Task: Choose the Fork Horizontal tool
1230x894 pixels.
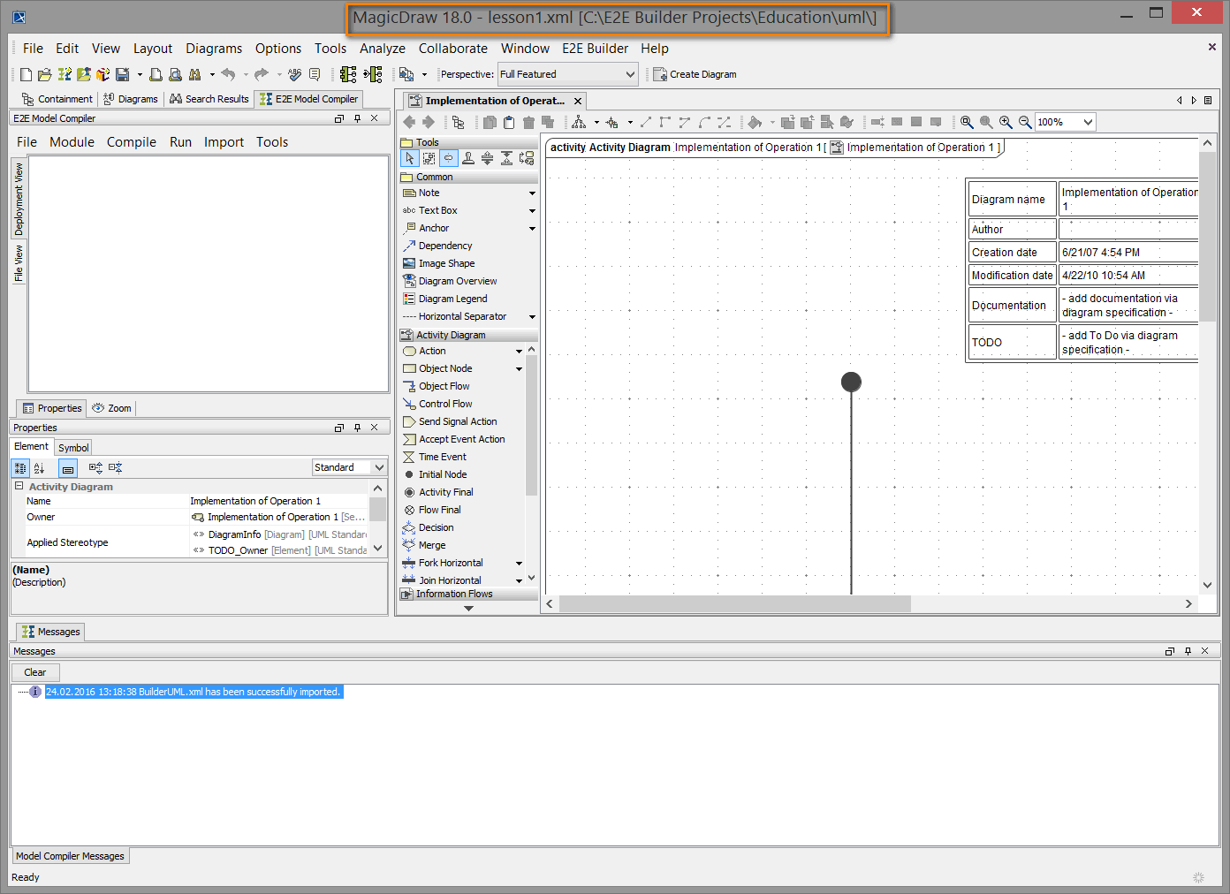Action: (449, 563)
